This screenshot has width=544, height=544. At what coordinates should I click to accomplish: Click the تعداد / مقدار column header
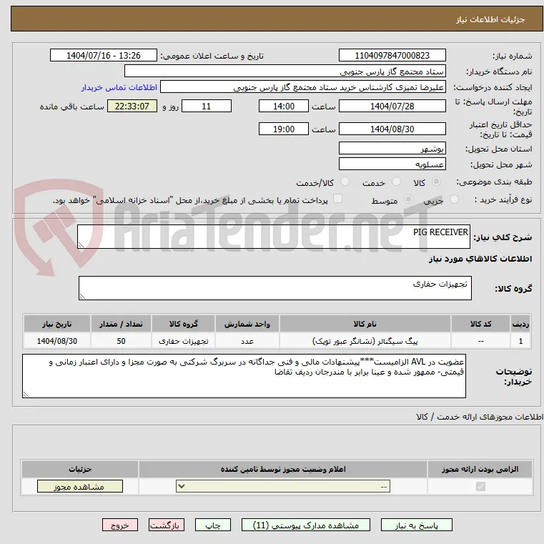pos(121,324)
